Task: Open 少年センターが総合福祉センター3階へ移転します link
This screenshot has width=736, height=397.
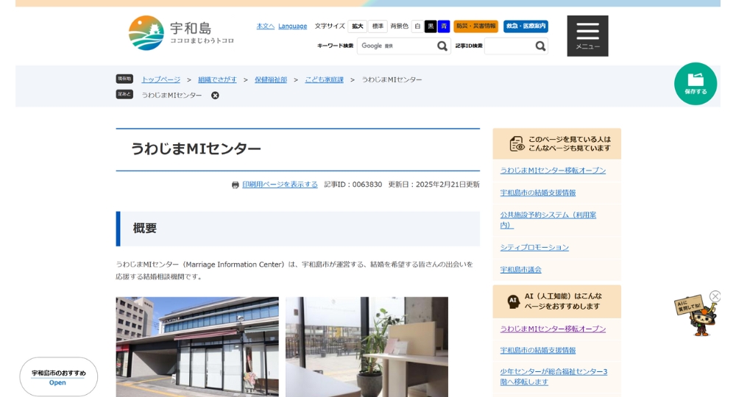Action: [553, 376]
